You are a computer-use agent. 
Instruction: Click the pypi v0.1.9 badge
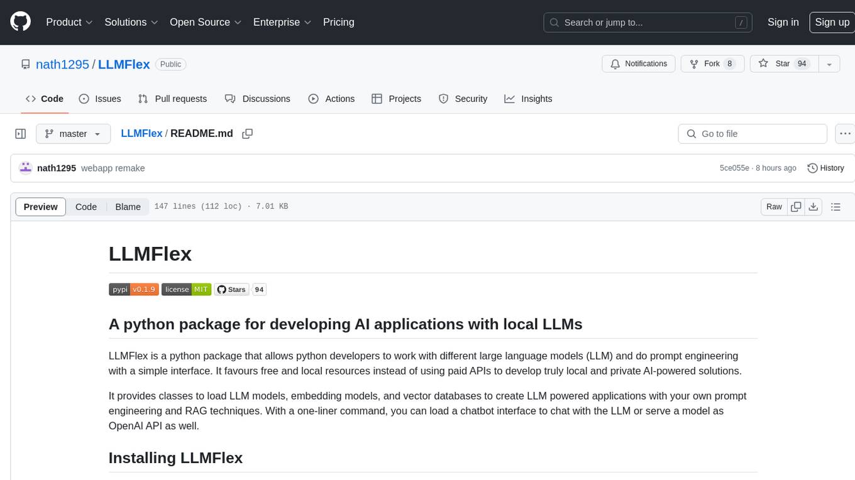click(x=134, y=289)
